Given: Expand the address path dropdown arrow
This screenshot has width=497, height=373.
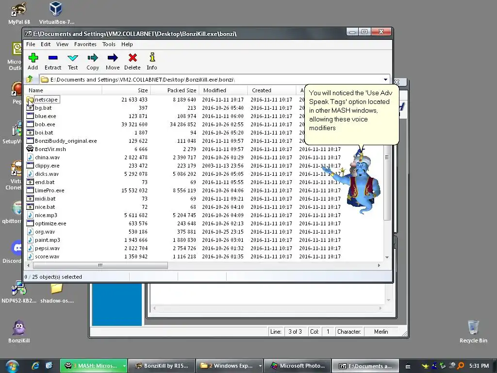Looking at the screenshot, I should pos(385,79).
